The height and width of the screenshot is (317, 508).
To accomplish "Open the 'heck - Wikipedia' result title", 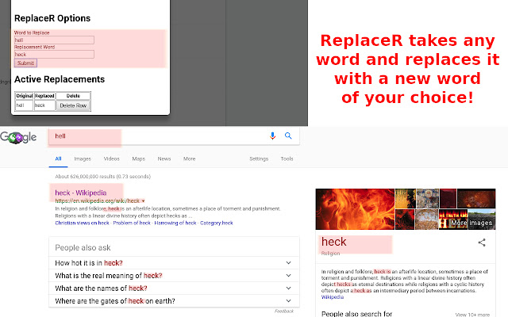I will tap(81, 193).
